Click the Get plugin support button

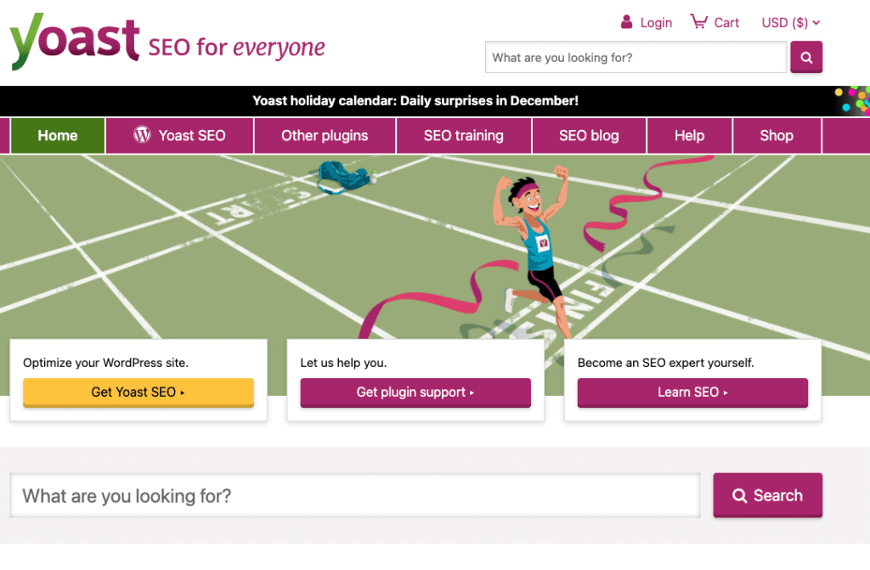coord(415,392)
